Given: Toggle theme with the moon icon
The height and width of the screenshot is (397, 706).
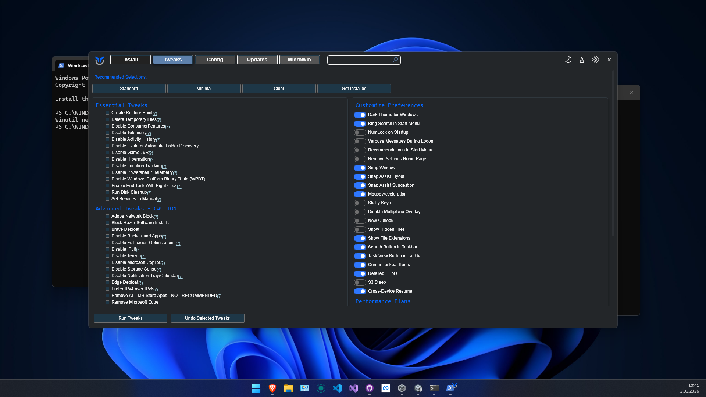Looking at the screenshot, I should tap(568, 60).
